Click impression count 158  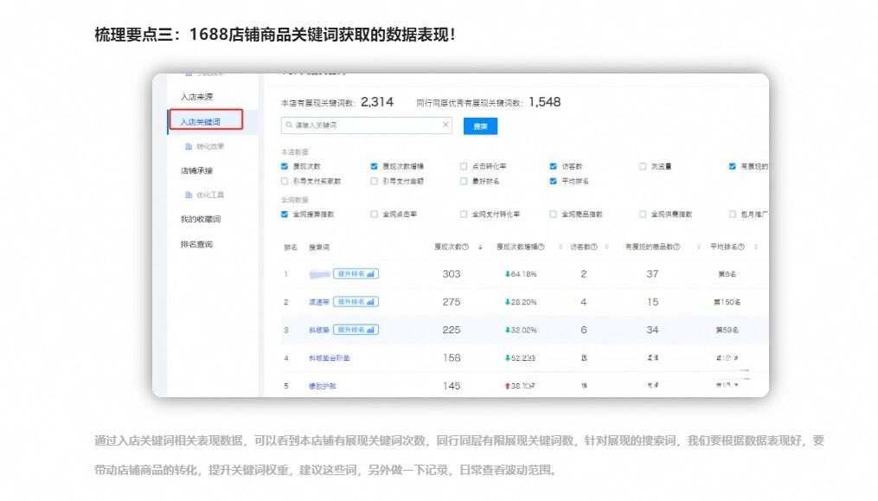click(452, 357)
